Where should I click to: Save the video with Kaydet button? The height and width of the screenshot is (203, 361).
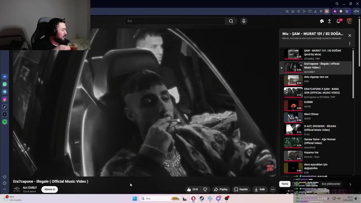pyautogui.click(x=241, y=189)
